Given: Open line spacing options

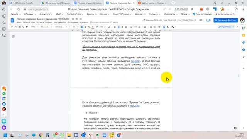Looking at the screenshot, I should point(130,27).
